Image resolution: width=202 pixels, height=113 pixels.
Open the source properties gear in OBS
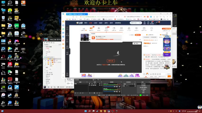coord(94,93)
